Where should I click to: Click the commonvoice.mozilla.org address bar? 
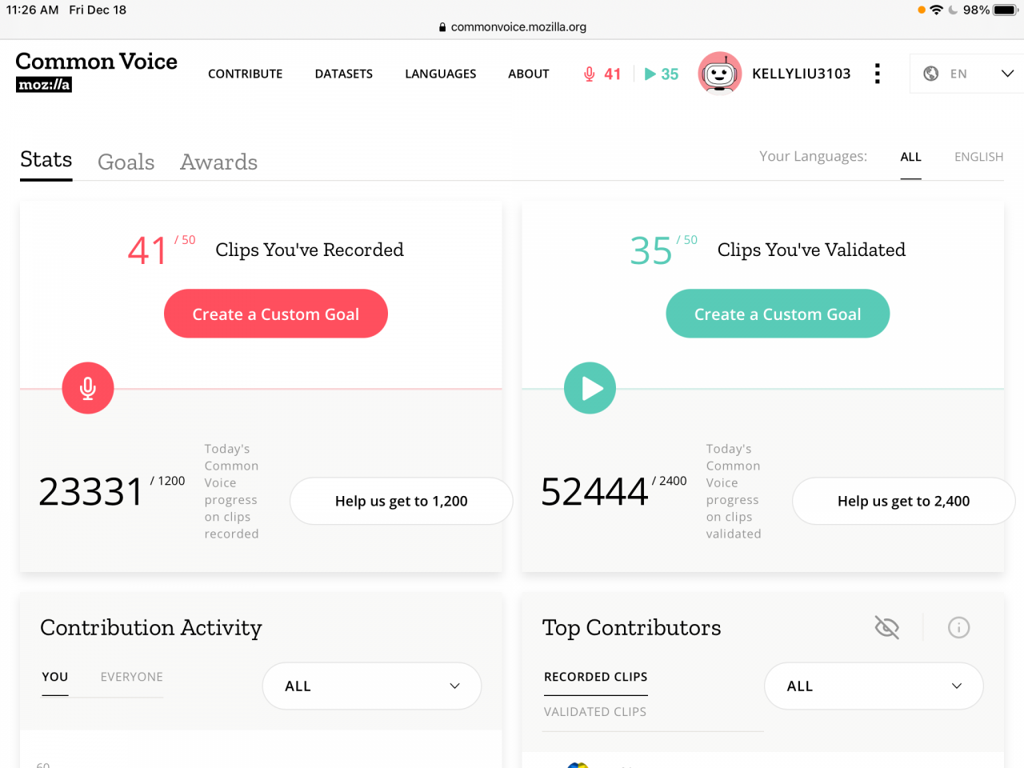[512, 26]
